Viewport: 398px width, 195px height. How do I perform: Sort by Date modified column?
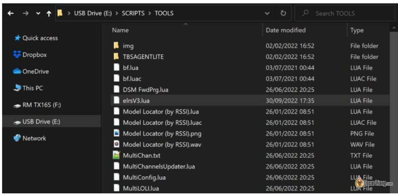pyautogui.click(x=286, y=30)
